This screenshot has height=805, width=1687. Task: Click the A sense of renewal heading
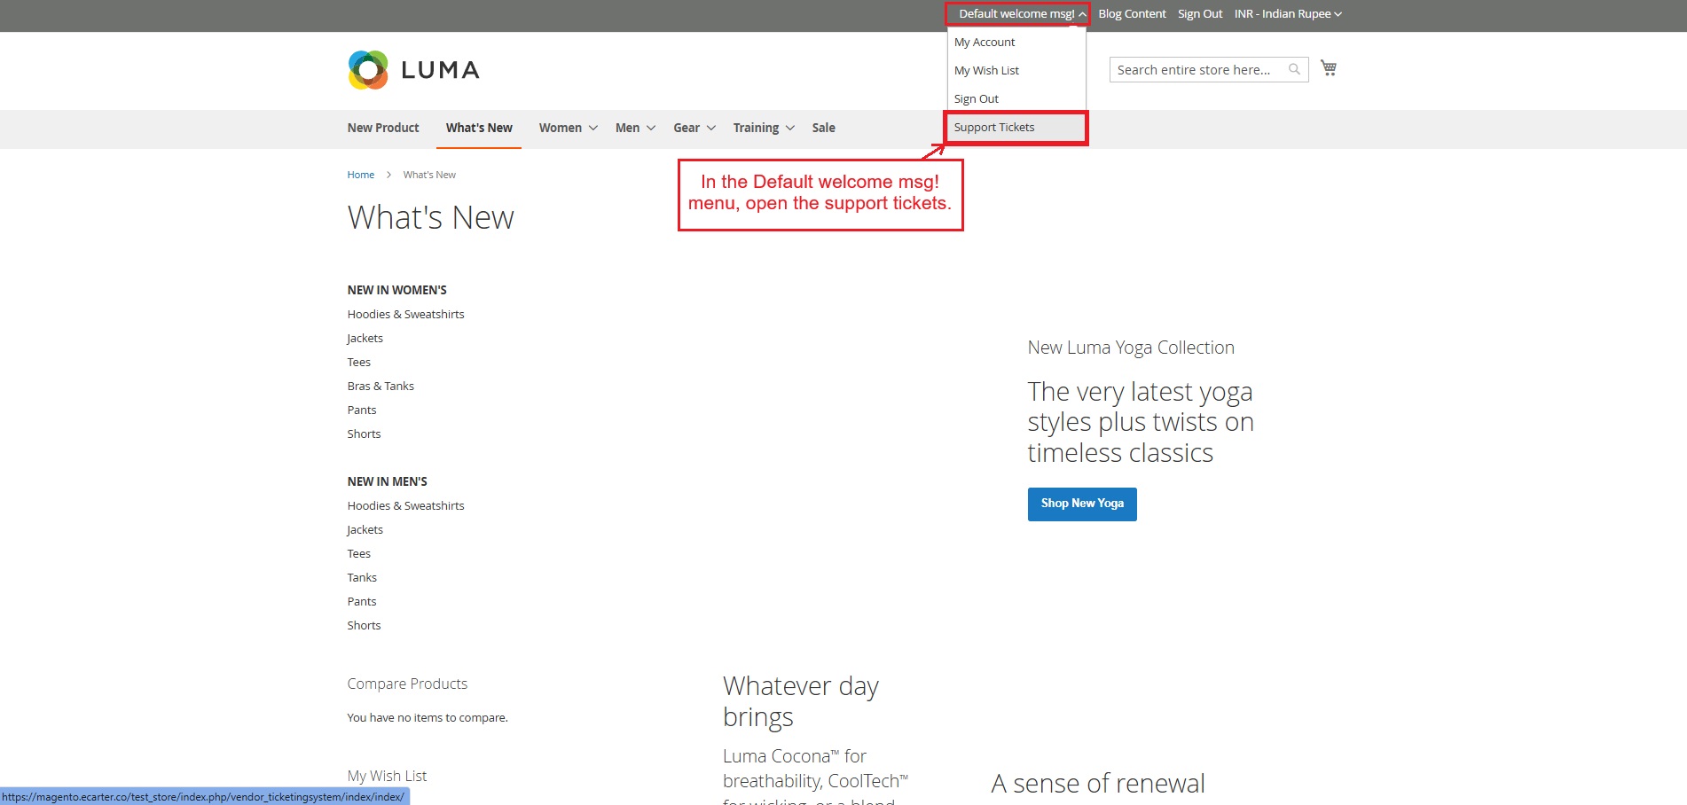pos(1098,784)
